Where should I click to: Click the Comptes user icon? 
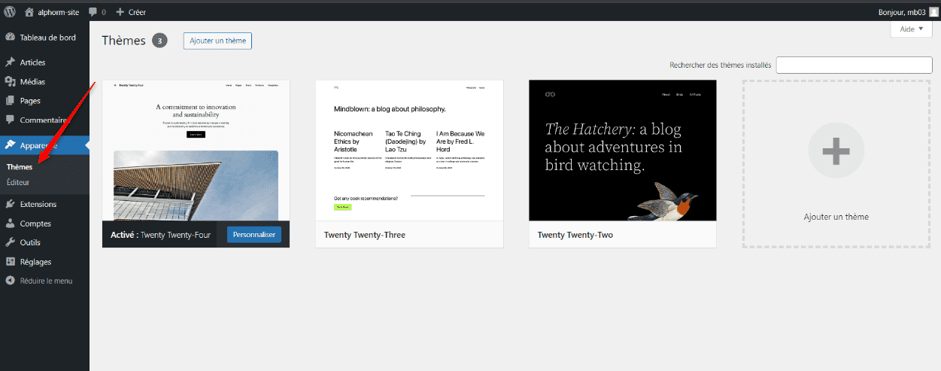pos(10,224)
